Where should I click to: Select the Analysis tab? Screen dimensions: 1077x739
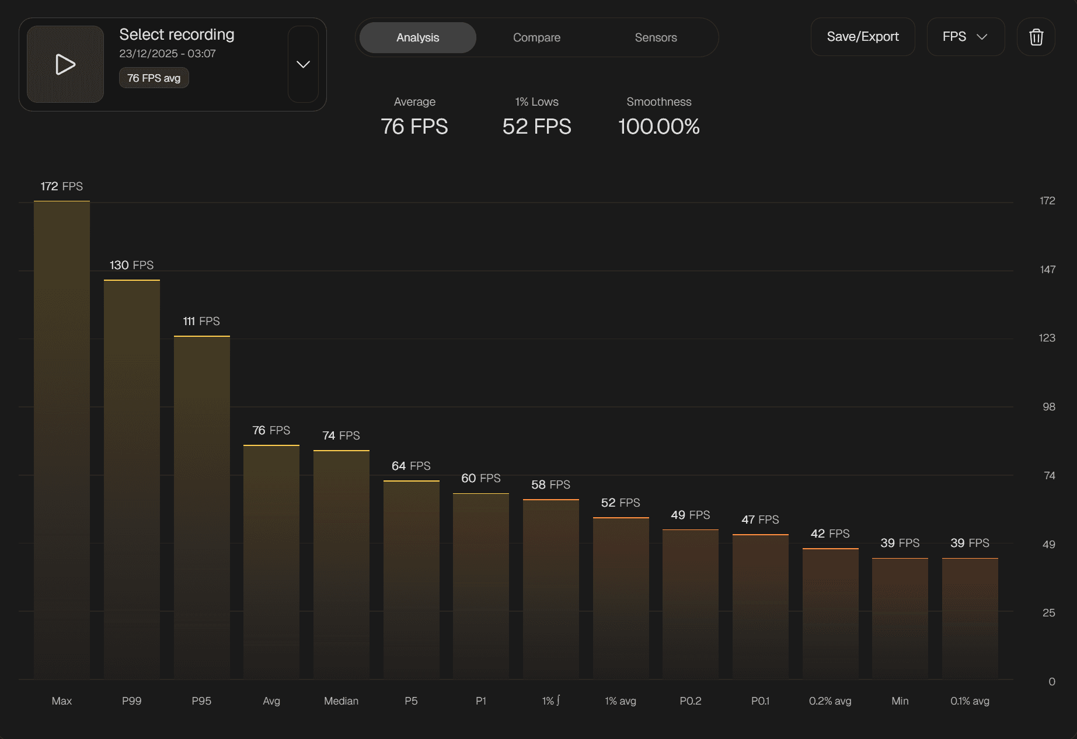tap(417, 37)
